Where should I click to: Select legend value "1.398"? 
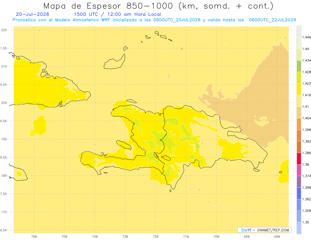[x=307, y=130]
